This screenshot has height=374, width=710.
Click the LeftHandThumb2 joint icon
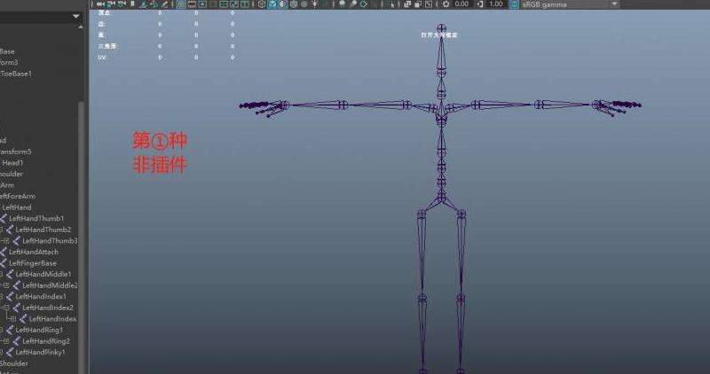[10, 230]
